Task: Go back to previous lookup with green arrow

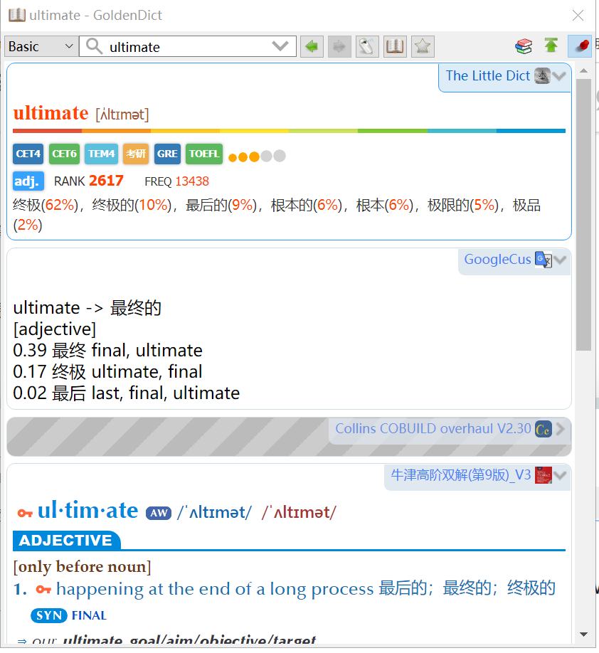Action: tap(312, 46)
